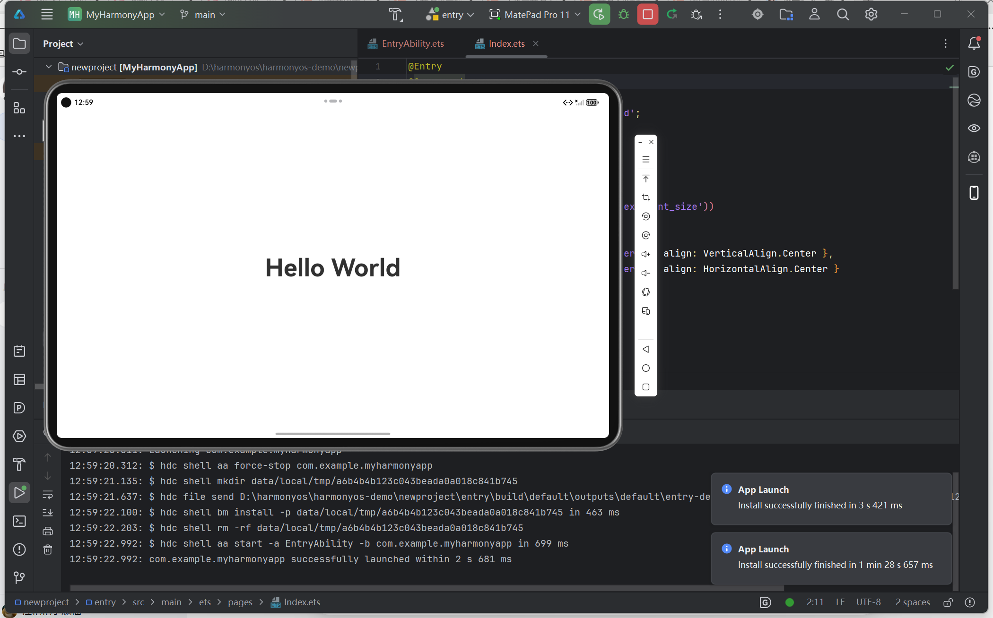Open the main hamburger menu
This screenshot has width=993, height=618.
[47, 15]
